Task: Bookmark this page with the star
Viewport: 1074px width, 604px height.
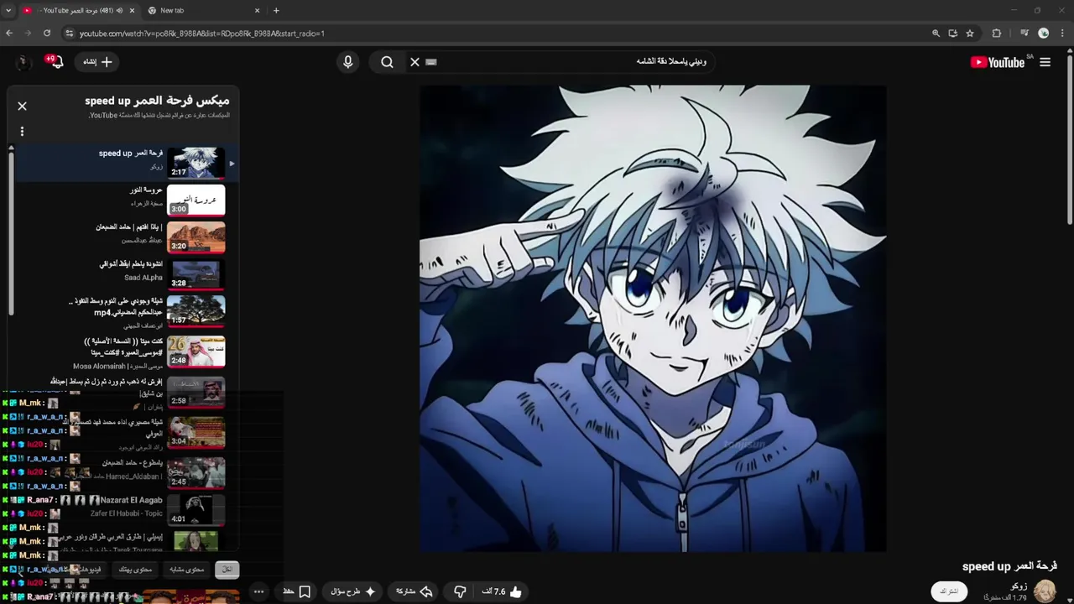Action: point(970,34)
